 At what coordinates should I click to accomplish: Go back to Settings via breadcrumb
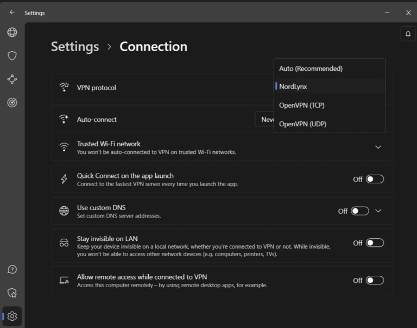tap(75, 47)
